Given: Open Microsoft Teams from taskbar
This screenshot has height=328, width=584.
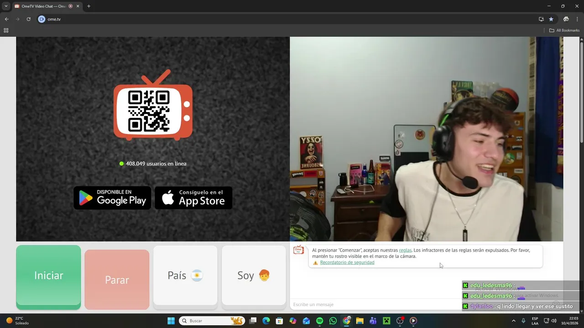Looking at the screenshot, I should 373,321.
